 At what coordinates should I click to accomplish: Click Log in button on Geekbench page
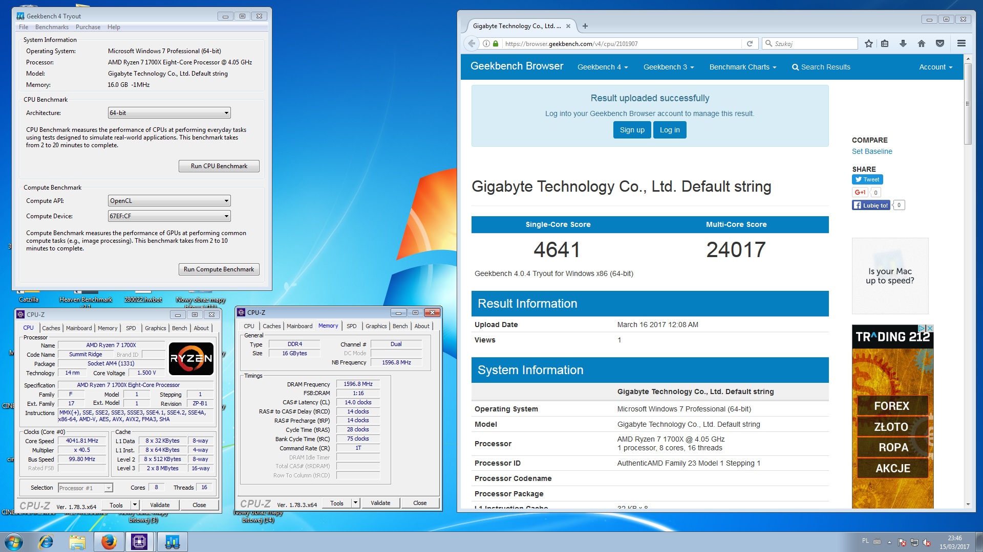[x=670, y=130]
